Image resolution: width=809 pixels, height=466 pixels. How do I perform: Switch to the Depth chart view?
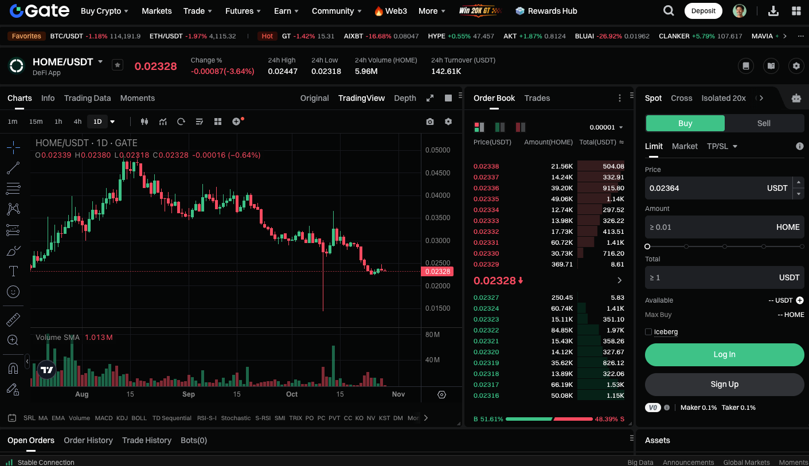[x=405, y=98]
